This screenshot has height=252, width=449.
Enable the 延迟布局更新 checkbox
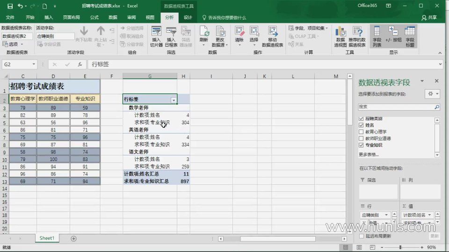pos(362,236)
